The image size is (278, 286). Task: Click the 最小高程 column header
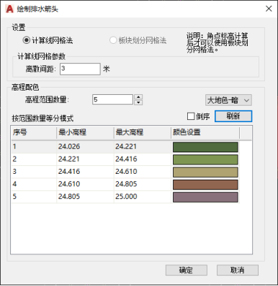85,132
